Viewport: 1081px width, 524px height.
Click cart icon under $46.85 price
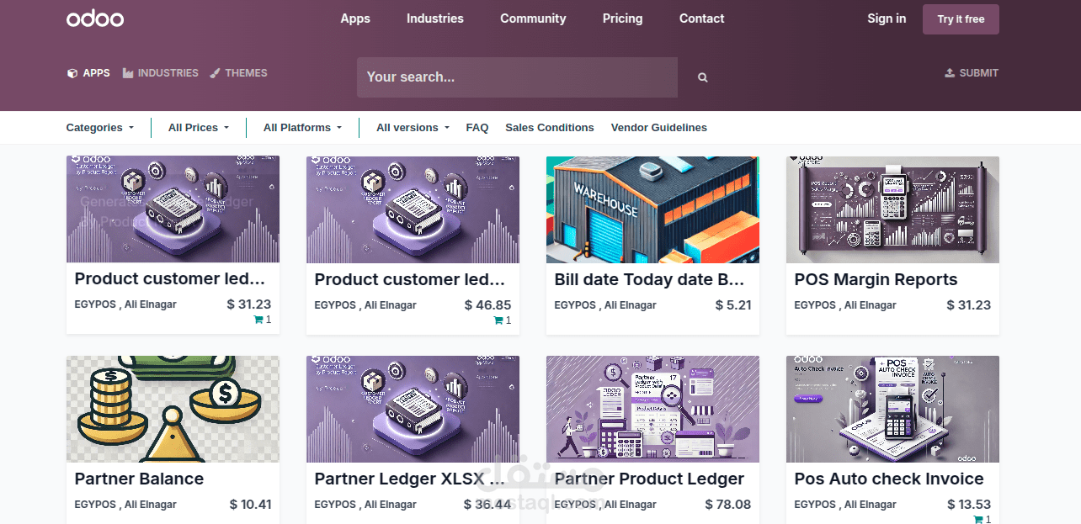498,320
